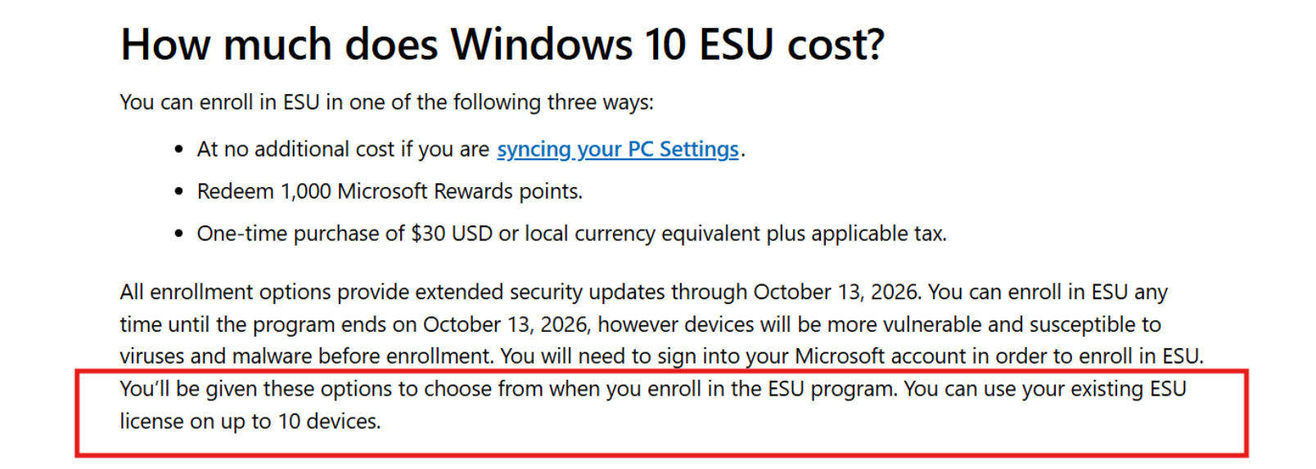The image size is (1316, 469).
Task: Click inside the red highlighted box around the last sentence
Action: coord(661,413)
